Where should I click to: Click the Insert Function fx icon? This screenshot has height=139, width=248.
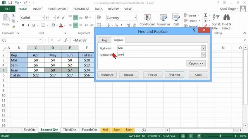point(66,40)
